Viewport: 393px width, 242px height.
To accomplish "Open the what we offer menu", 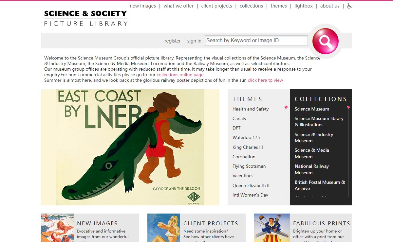I will (178, 6).
